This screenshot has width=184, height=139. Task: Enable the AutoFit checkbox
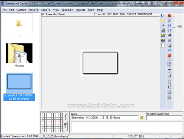click(95, 14)
